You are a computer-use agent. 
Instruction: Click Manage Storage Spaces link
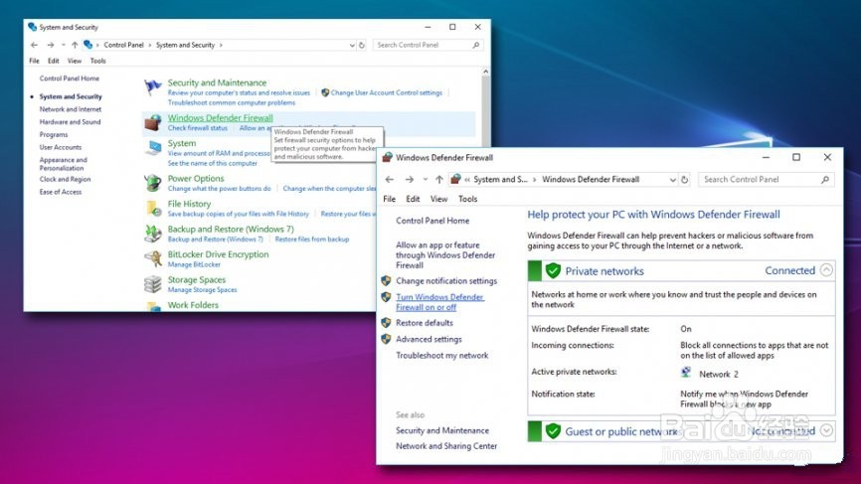click(x=202, y=290)
